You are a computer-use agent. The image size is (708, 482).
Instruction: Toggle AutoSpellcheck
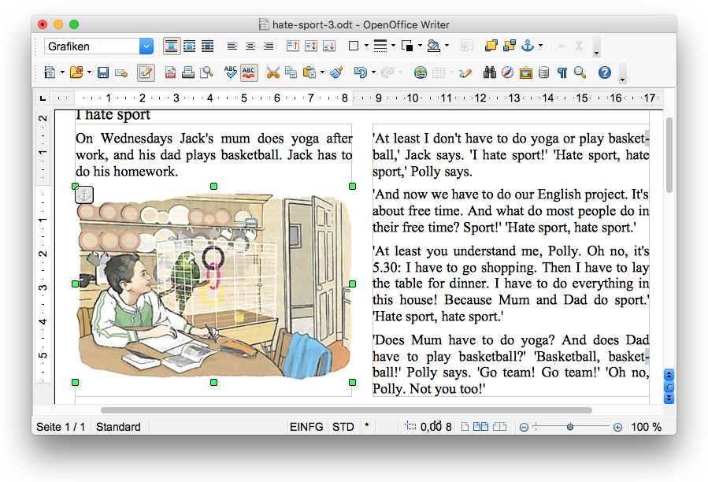point(249,72)
